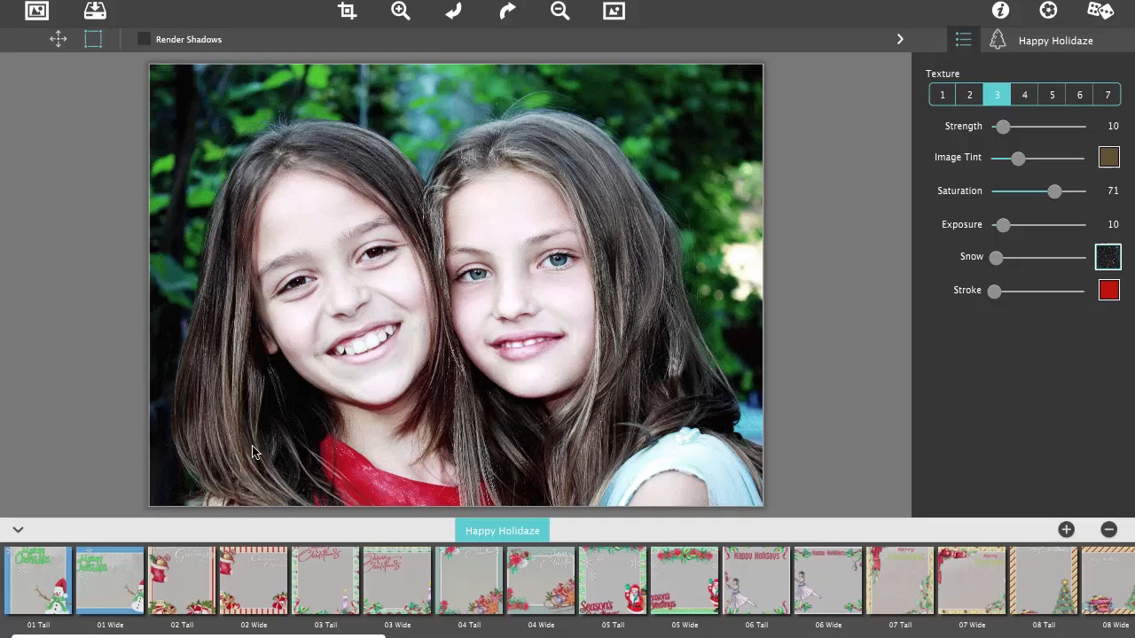Apply the 02 Wide frame thumbnail

point(254,581)
